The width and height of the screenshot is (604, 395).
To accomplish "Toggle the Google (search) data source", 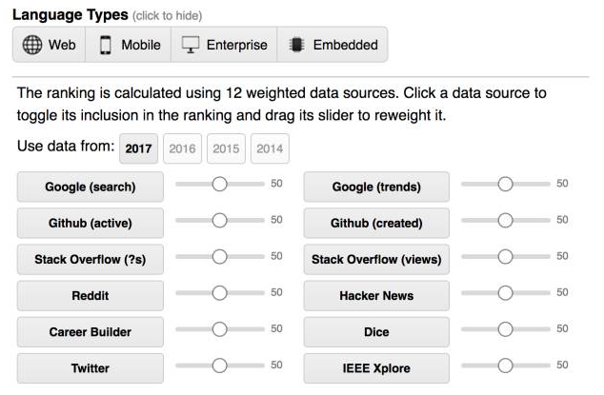I will coord(91,187).
